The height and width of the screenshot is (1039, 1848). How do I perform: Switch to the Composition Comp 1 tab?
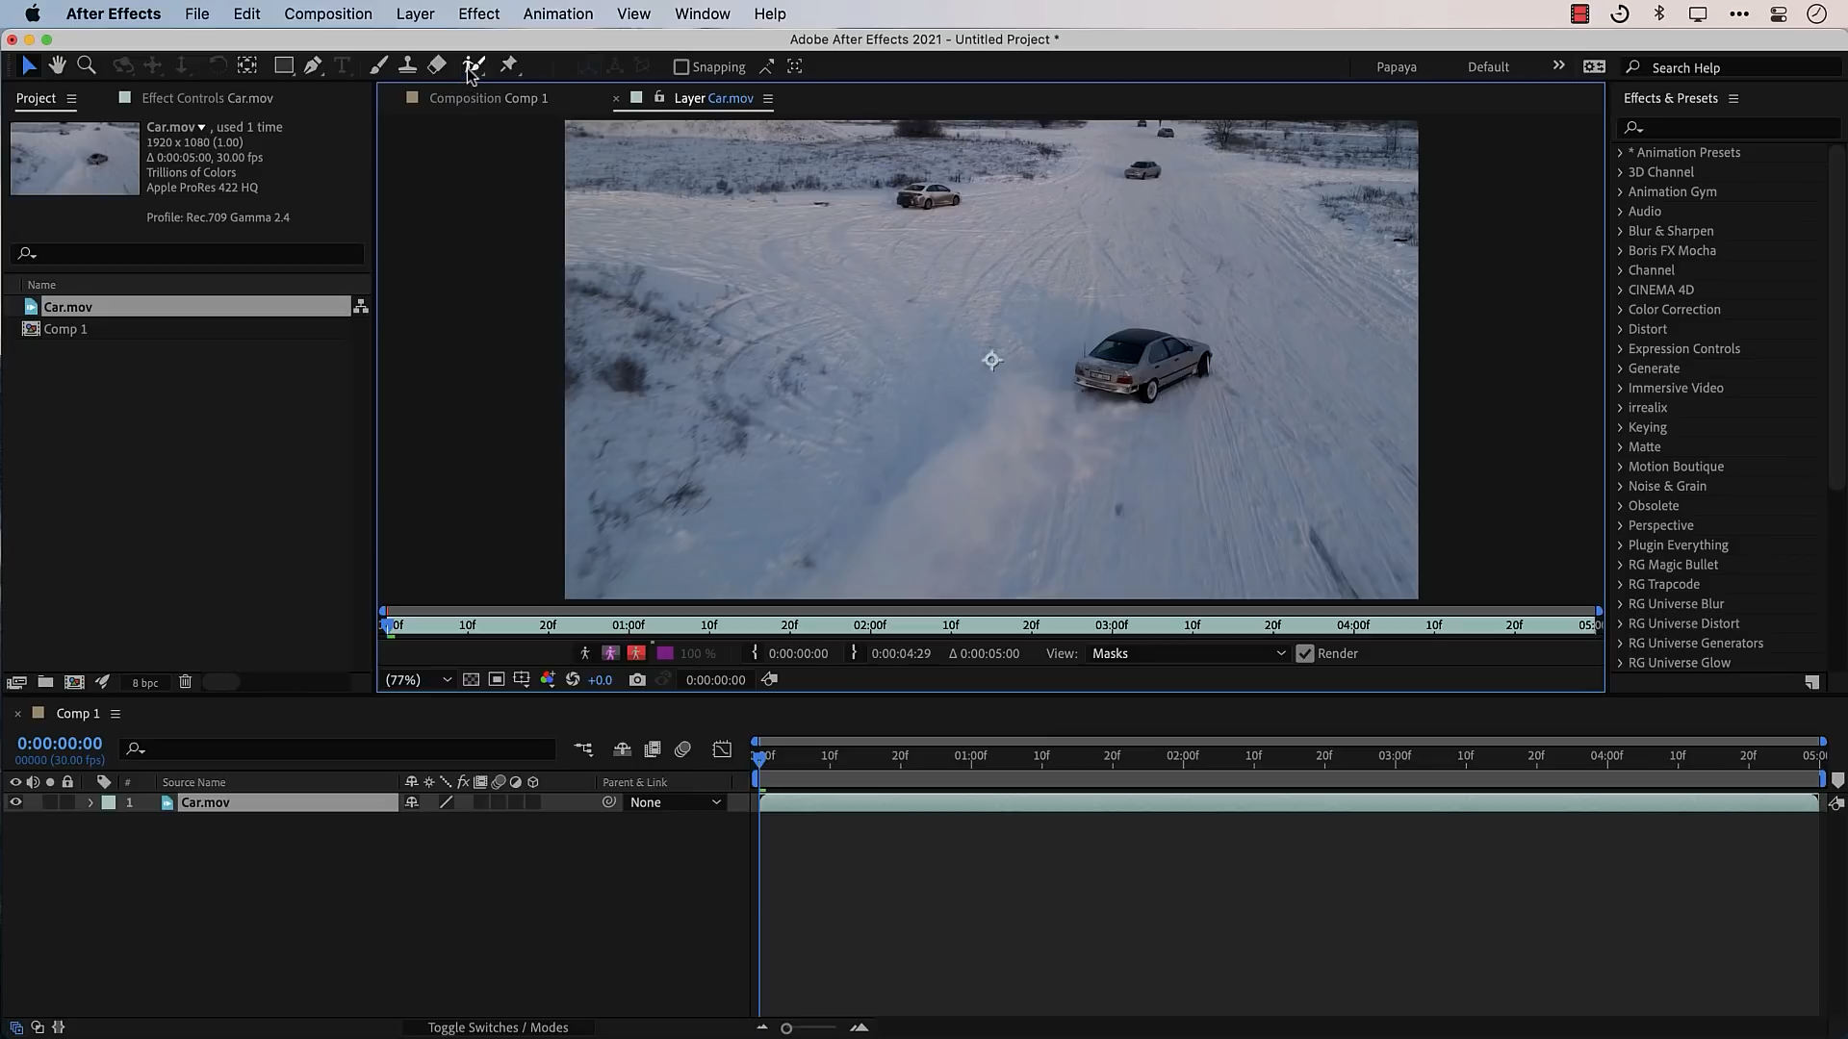(x=488, y=98)
